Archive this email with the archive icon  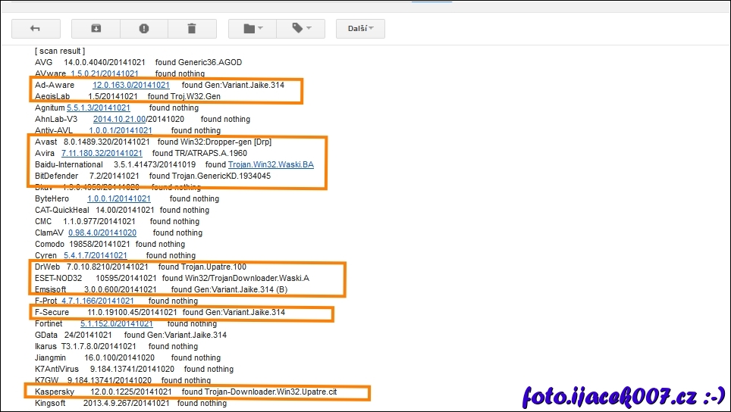click(96, 29)
